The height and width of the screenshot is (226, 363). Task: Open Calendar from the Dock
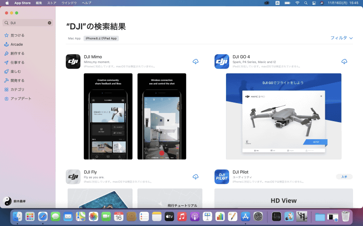[119, 217]
